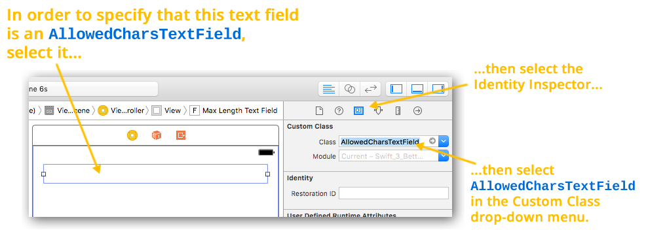The image size is (646, 245).
Task: Click right resize handle of text field
Action: 268,174
